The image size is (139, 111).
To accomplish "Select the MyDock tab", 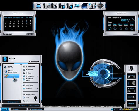I will (x=107, y=107).
